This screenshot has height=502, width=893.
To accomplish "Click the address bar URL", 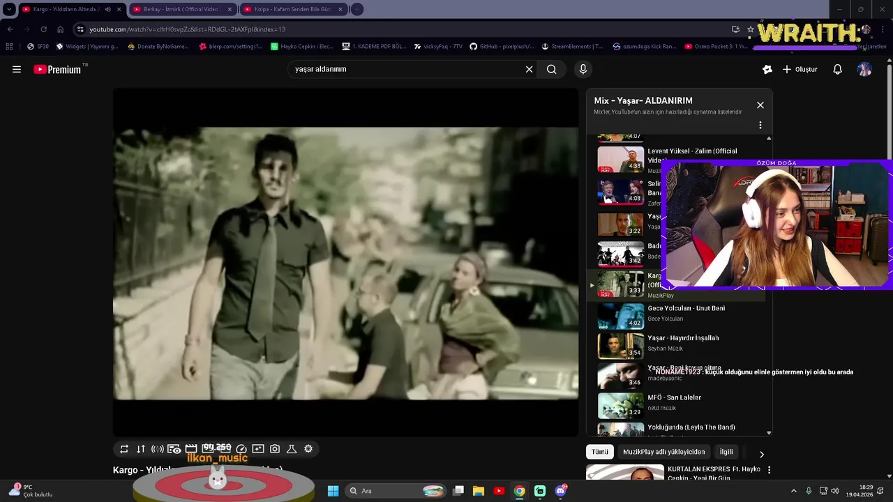I will coord(187,29).
